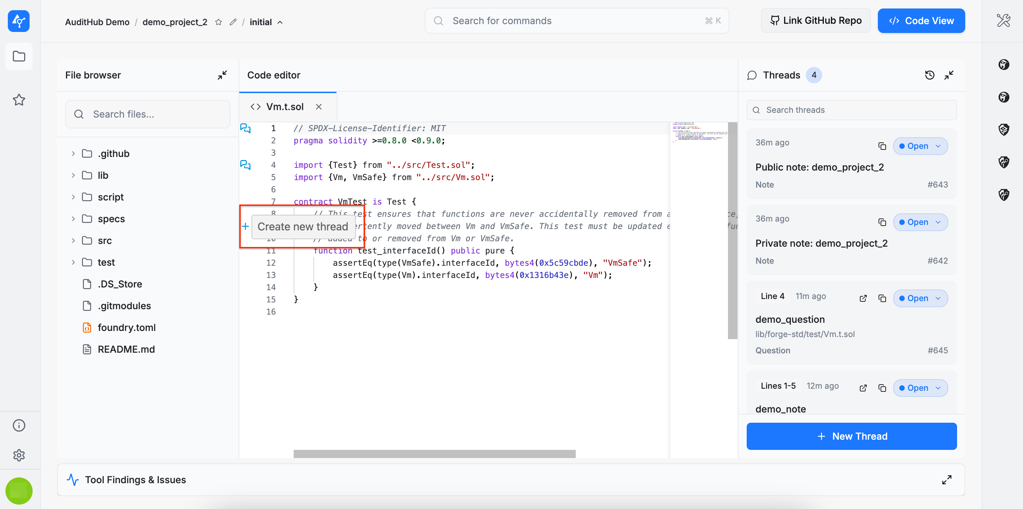Image resolution: width=1023 pixels, height=509 pixels.
Task: Click the thread history clock icon
Action: coord(929,75)
